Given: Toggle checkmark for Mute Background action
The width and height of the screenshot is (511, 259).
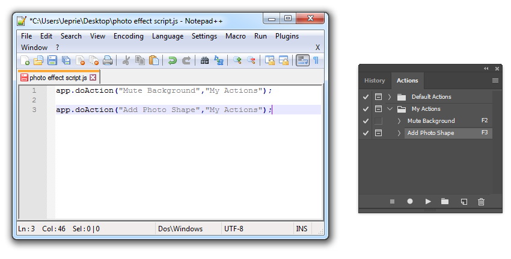Looking at the screenshot, I should (366, 121).
